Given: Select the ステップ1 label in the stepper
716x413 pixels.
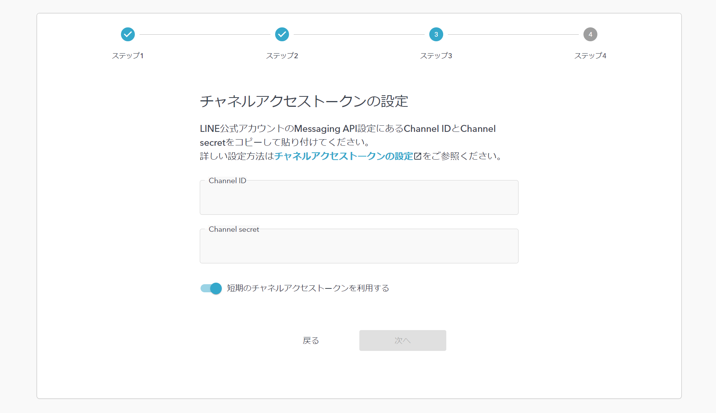Looking at the screenshot, I should (128, 56).
